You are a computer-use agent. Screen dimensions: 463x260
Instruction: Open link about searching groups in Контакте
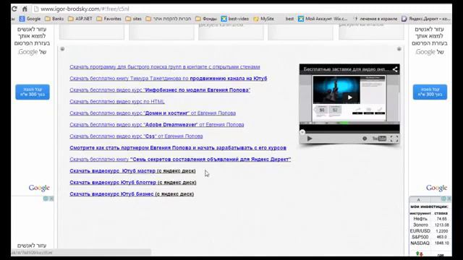pyautogui.click(x=165, y=67)
